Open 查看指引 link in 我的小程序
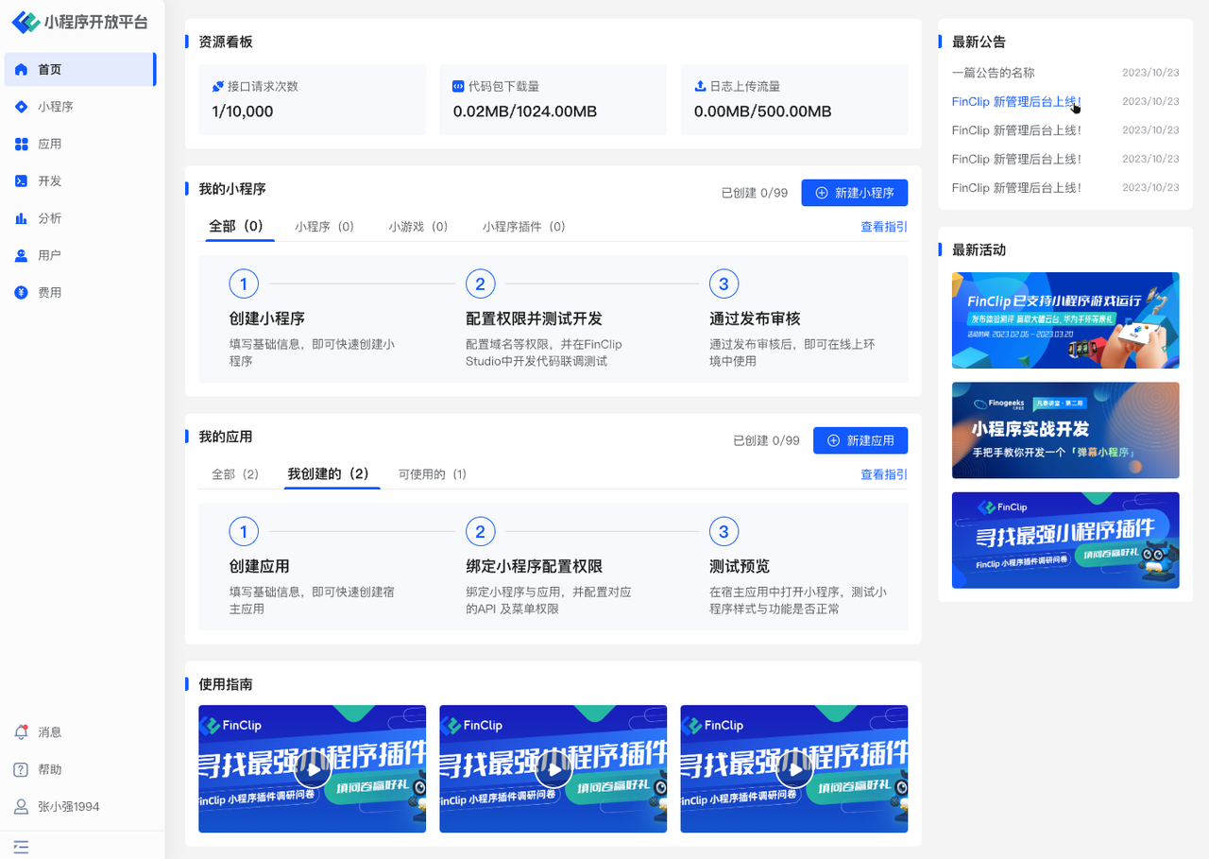 click(883, 227)
